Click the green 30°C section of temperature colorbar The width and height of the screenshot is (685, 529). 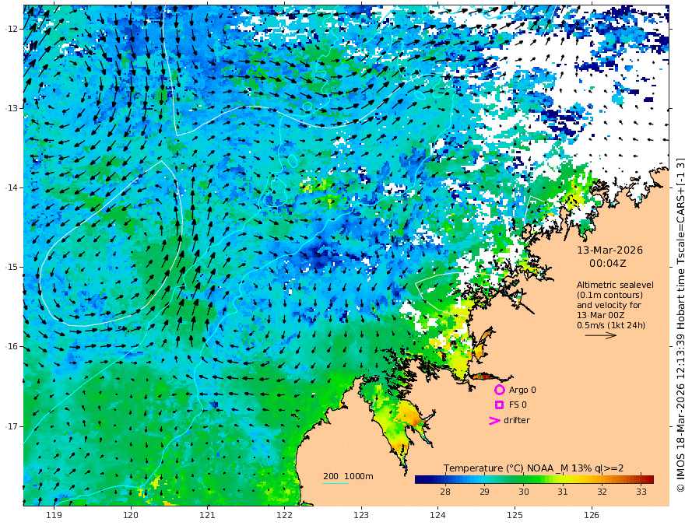523,479
